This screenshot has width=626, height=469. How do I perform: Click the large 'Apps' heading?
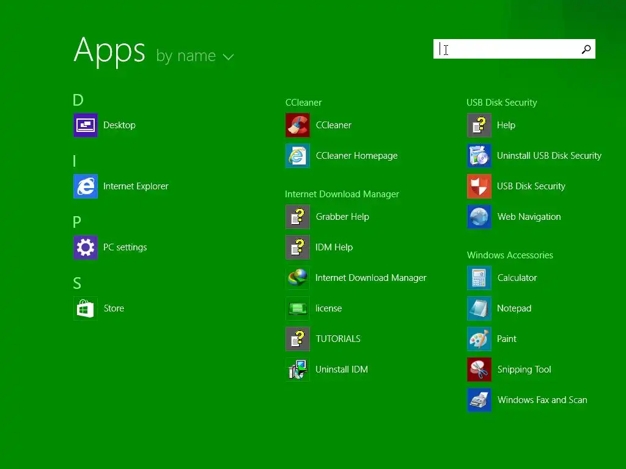pyautogui.click(x=109, y=51)
